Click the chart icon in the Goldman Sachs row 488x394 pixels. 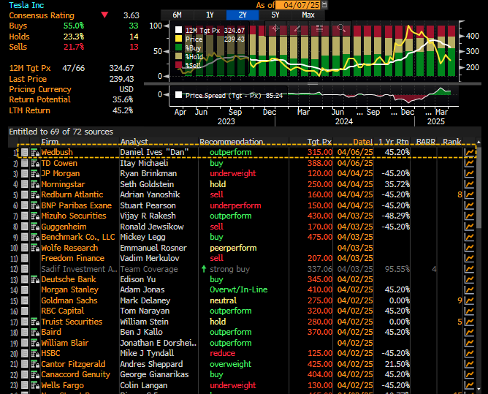469,300
